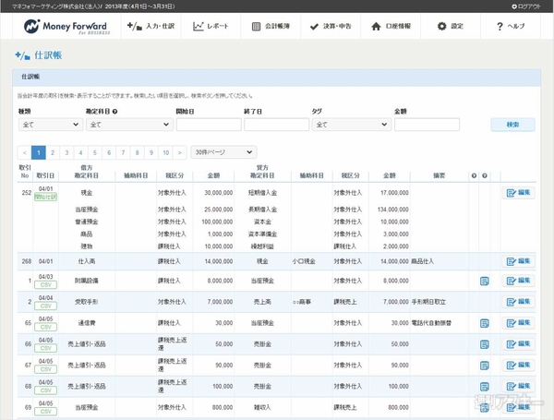Viewport: 554px width, 420px height.
Task: Click the 会計帳簿 ledger icon
Action: click(257, 27)
